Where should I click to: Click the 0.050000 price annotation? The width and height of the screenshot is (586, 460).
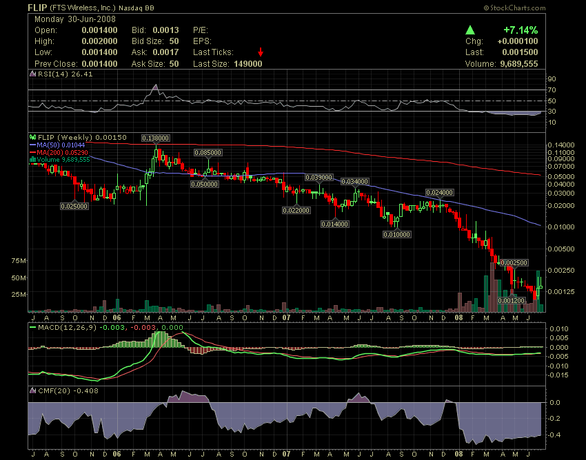coord(205,184)
